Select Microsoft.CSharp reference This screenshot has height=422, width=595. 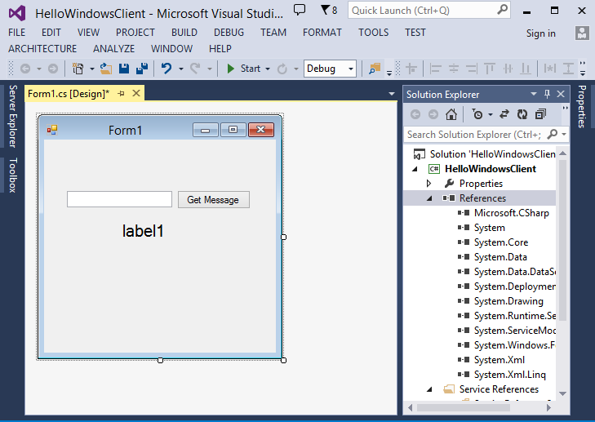pos(512,213)
